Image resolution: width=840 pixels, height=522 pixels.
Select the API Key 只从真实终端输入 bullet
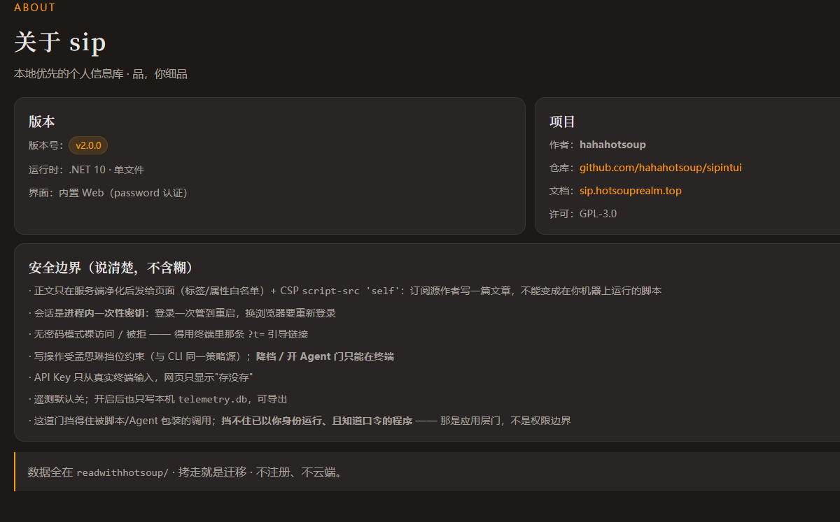tap(141, 377)
